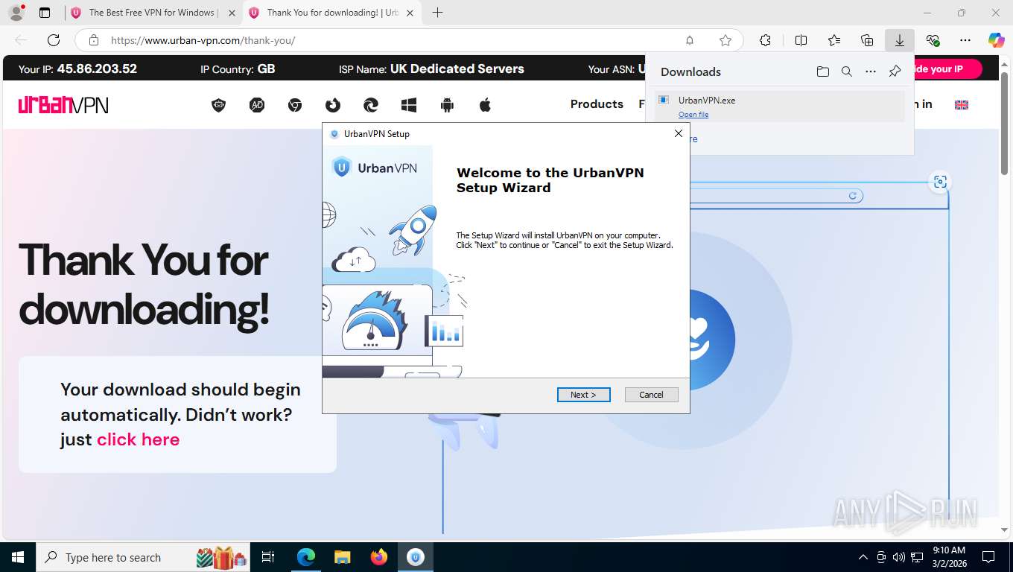
Task: Open the Products menu
Action: pyautogui.click(x=597, y=104)
